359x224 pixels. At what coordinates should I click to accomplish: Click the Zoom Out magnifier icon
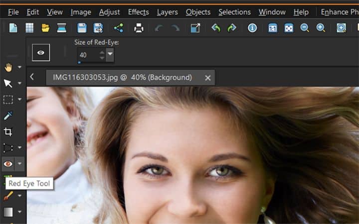(305, 28)
